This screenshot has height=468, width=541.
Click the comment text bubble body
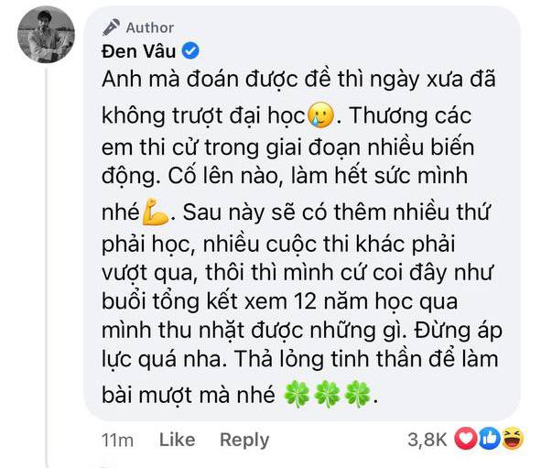pyautogui.click(x=302, y=213)
